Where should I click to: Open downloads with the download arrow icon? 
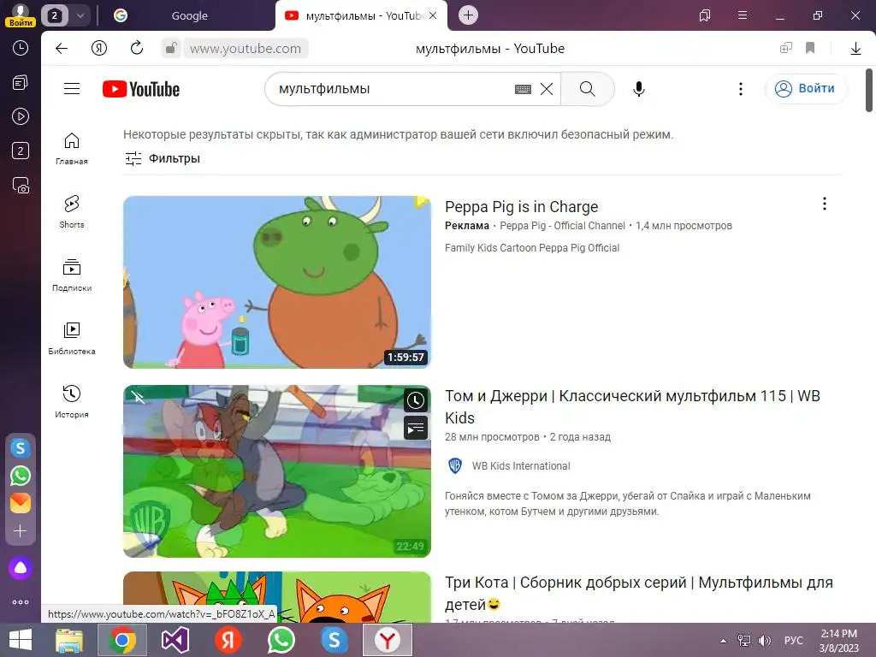pyautogui.click(x=855, y=49)
